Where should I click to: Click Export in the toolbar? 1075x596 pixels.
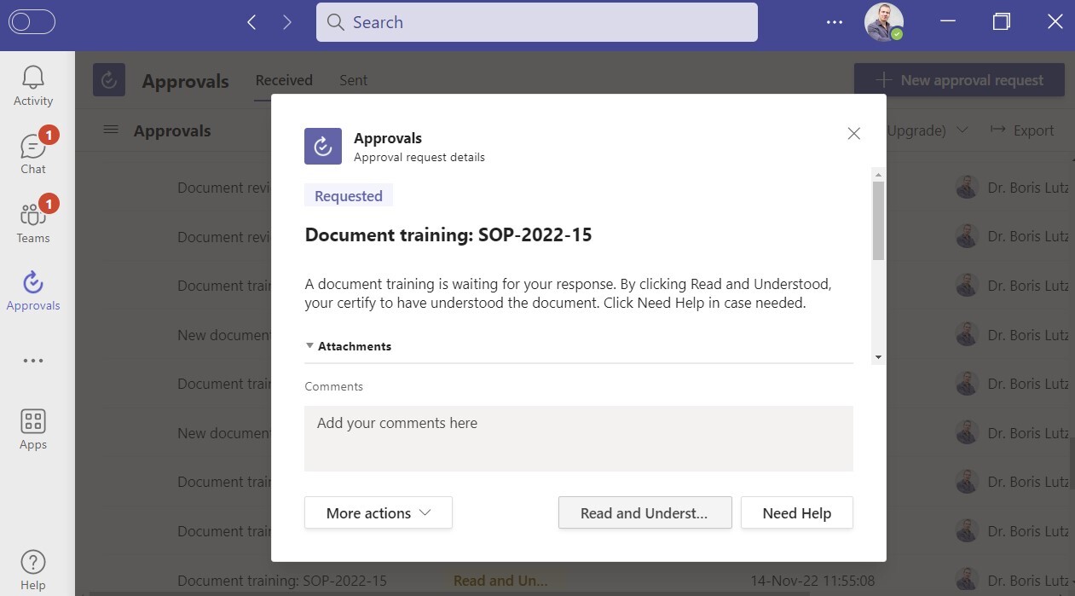[1022, 130]
